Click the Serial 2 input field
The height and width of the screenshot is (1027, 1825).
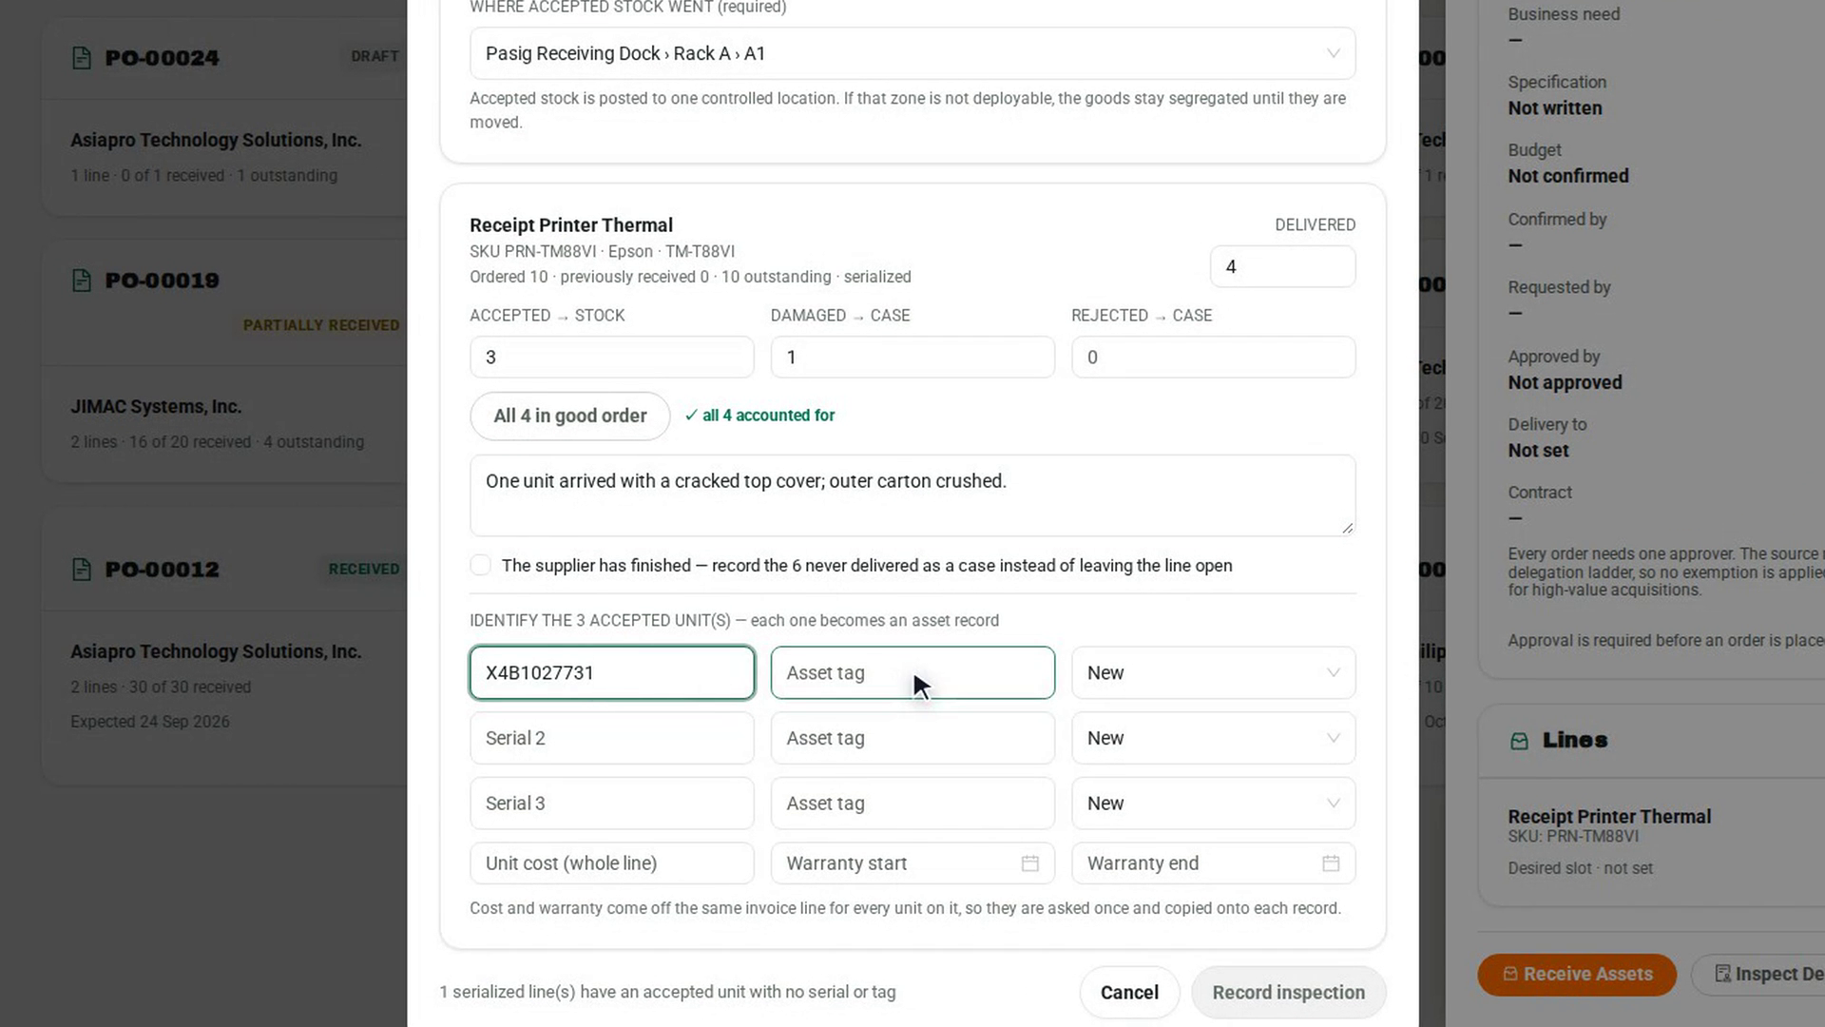pyautogui.click(x=612, y=738)
